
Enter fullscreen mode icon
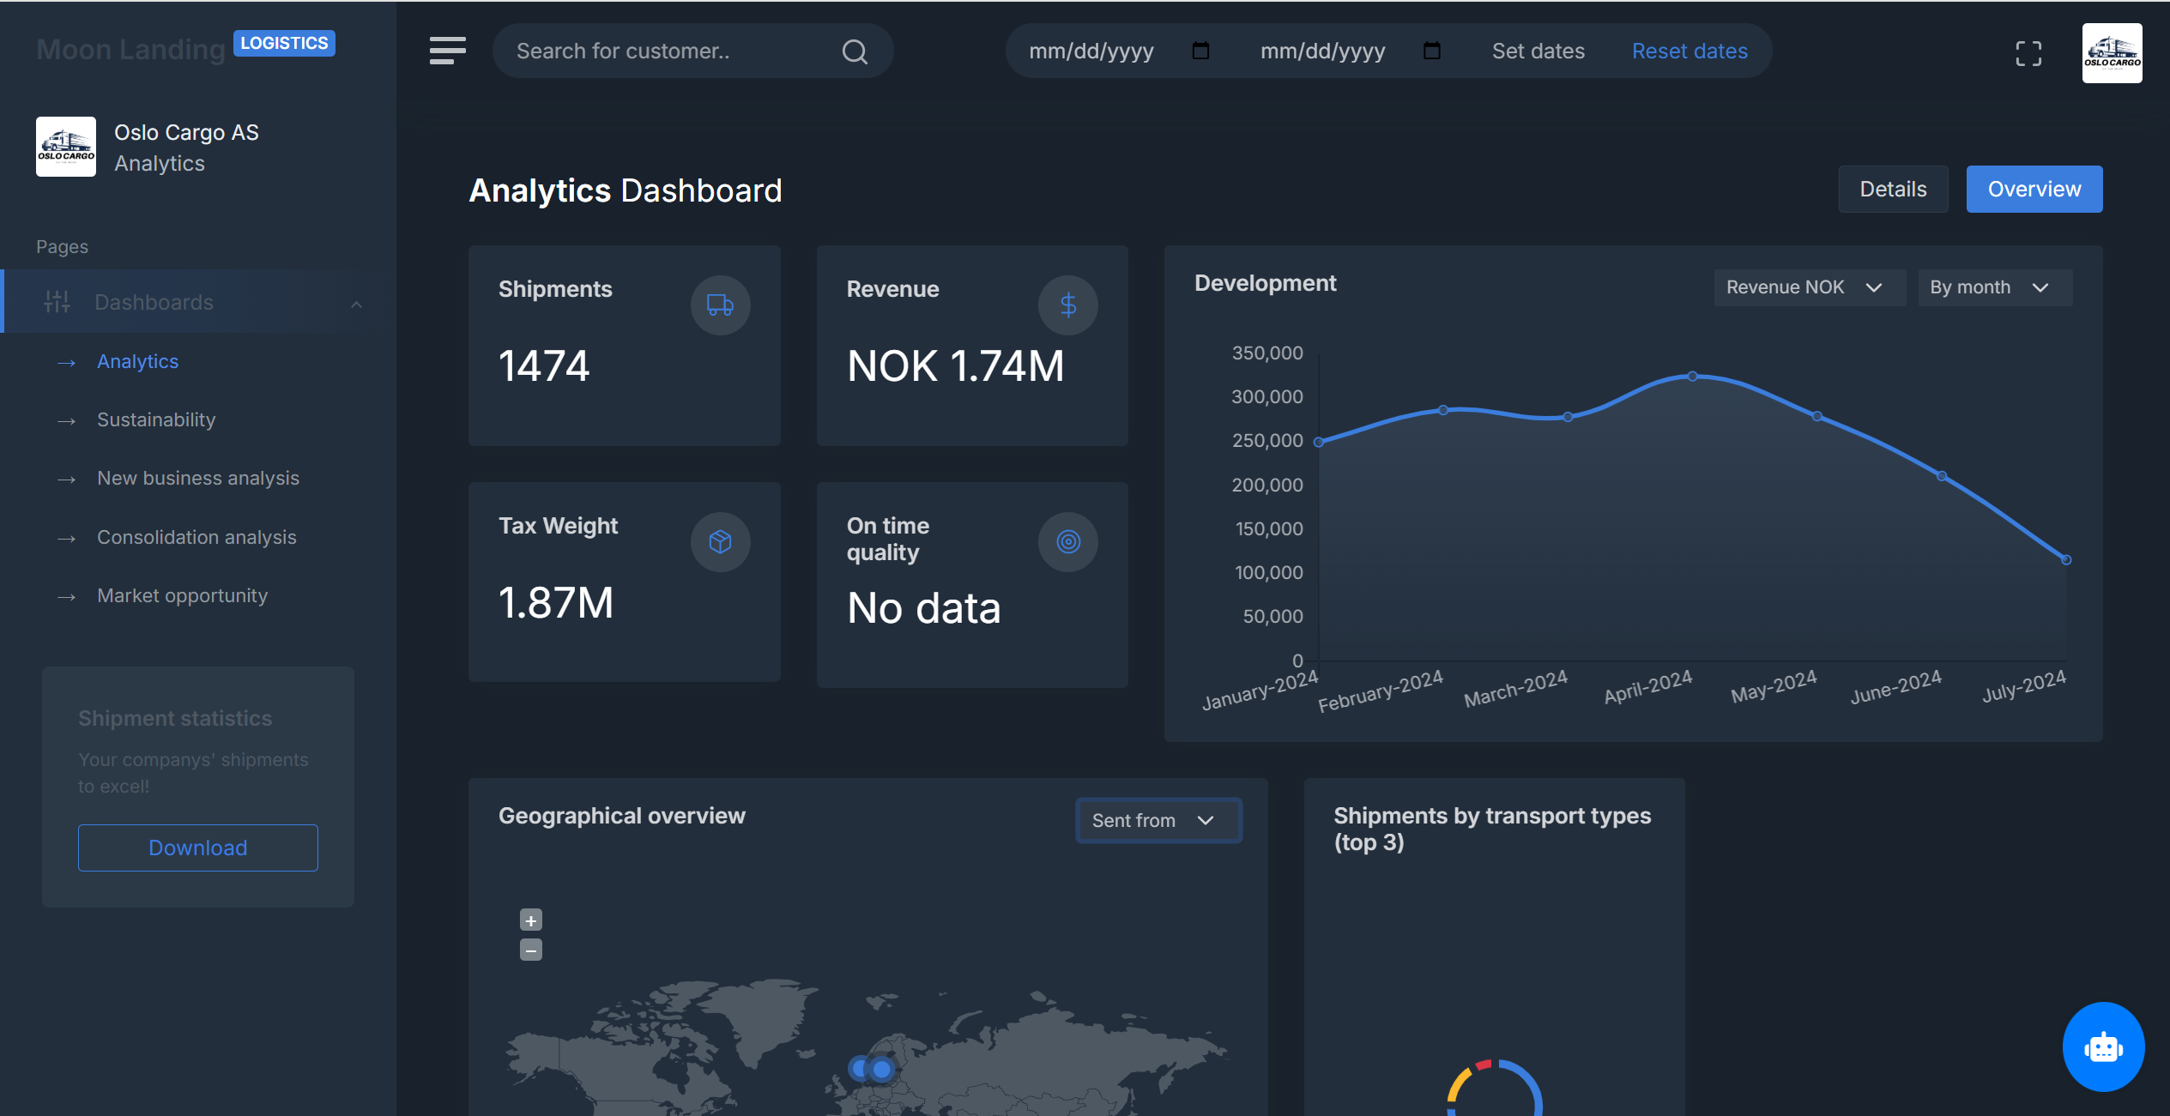click(x=2028, y=53)
